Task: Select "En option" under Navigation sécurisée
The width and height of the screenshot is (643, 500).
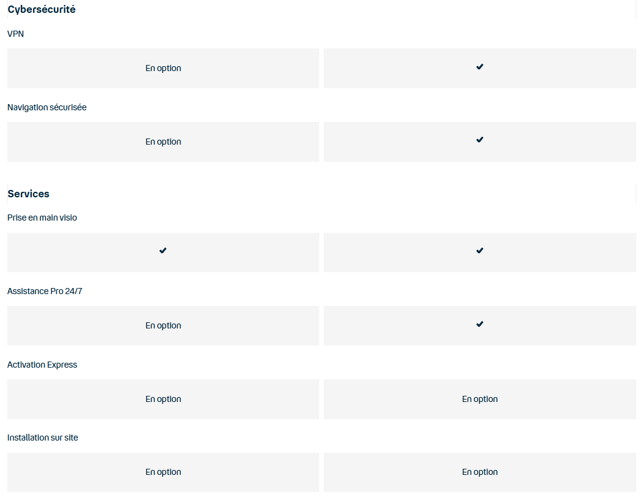Action: (163, 142)
